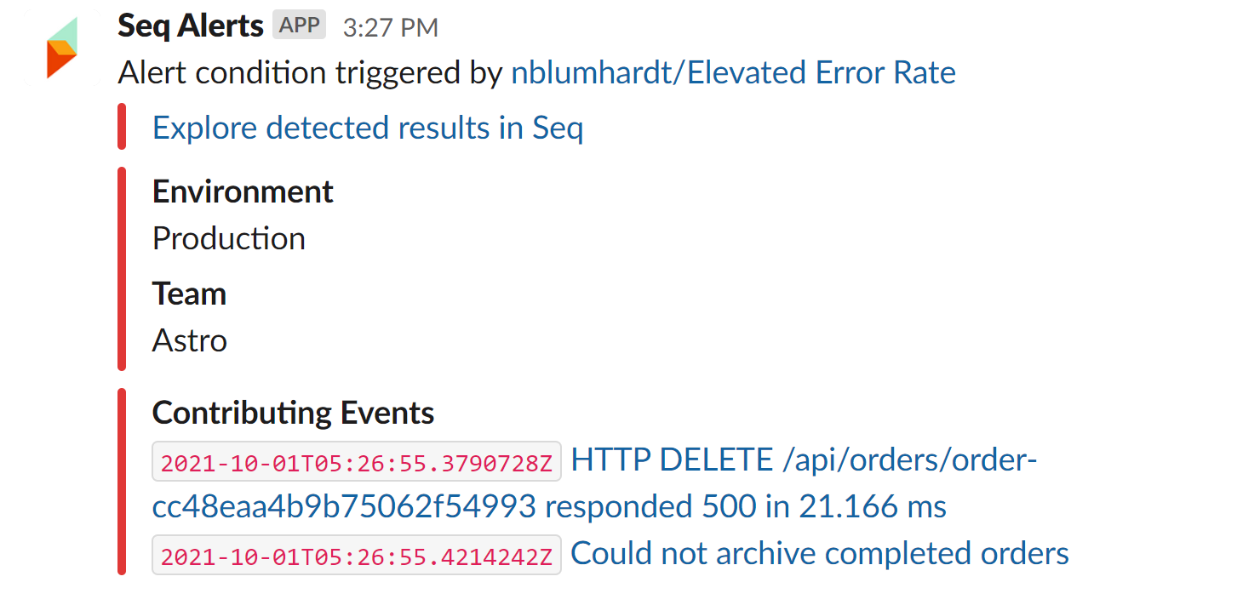The height and width of the screenshot is (605, 1237).
Task: Click Explore detected results in Seq
Action: [x=367, y=127]
